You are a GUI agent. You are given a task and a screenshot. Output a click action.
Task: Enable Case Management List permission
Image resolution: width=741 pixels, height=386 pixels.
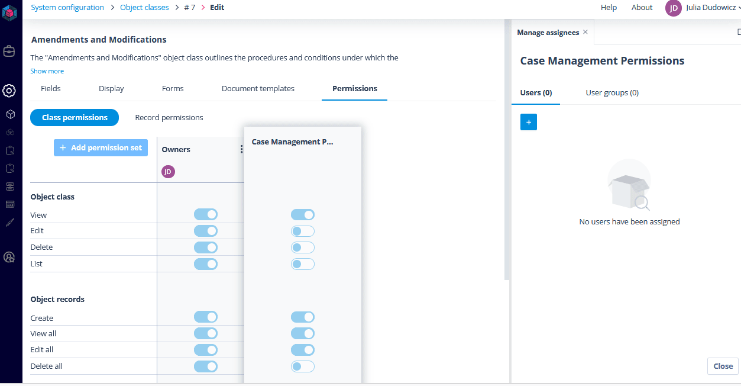coord(303,264)
